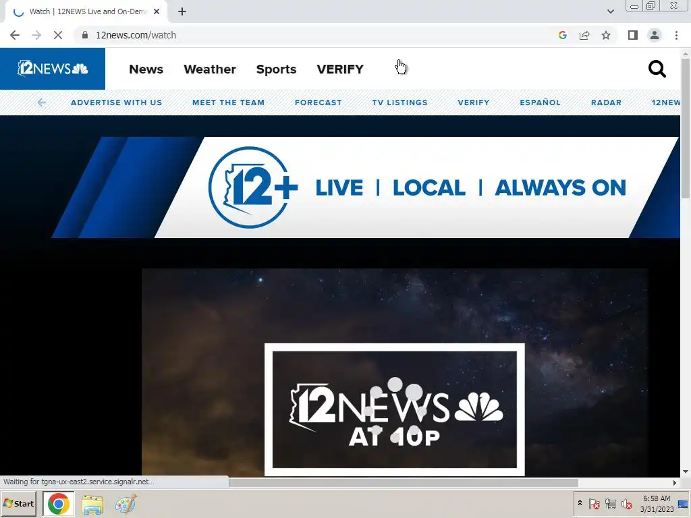Screen dimensions: 691x518
Task: Open the site search magnifier icon
Action: [x=657, y=69]
